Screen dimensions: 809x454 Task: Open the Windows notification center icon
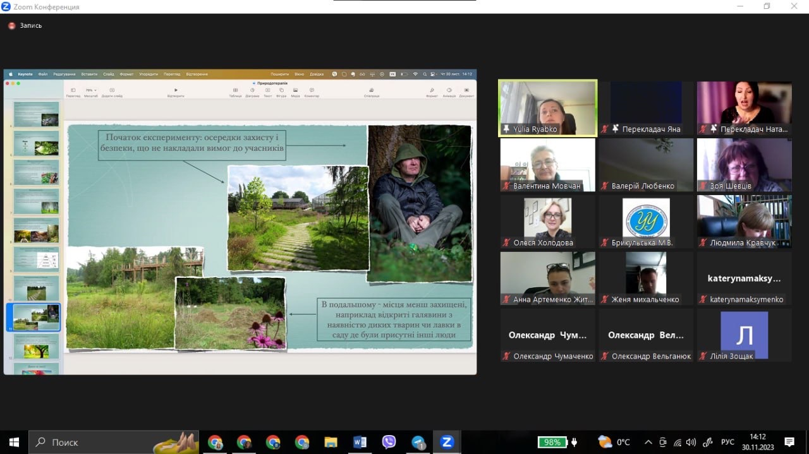pos(789,442)
